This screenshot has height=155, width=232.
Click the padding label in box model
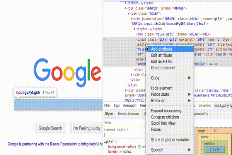[x=209, y=143]
